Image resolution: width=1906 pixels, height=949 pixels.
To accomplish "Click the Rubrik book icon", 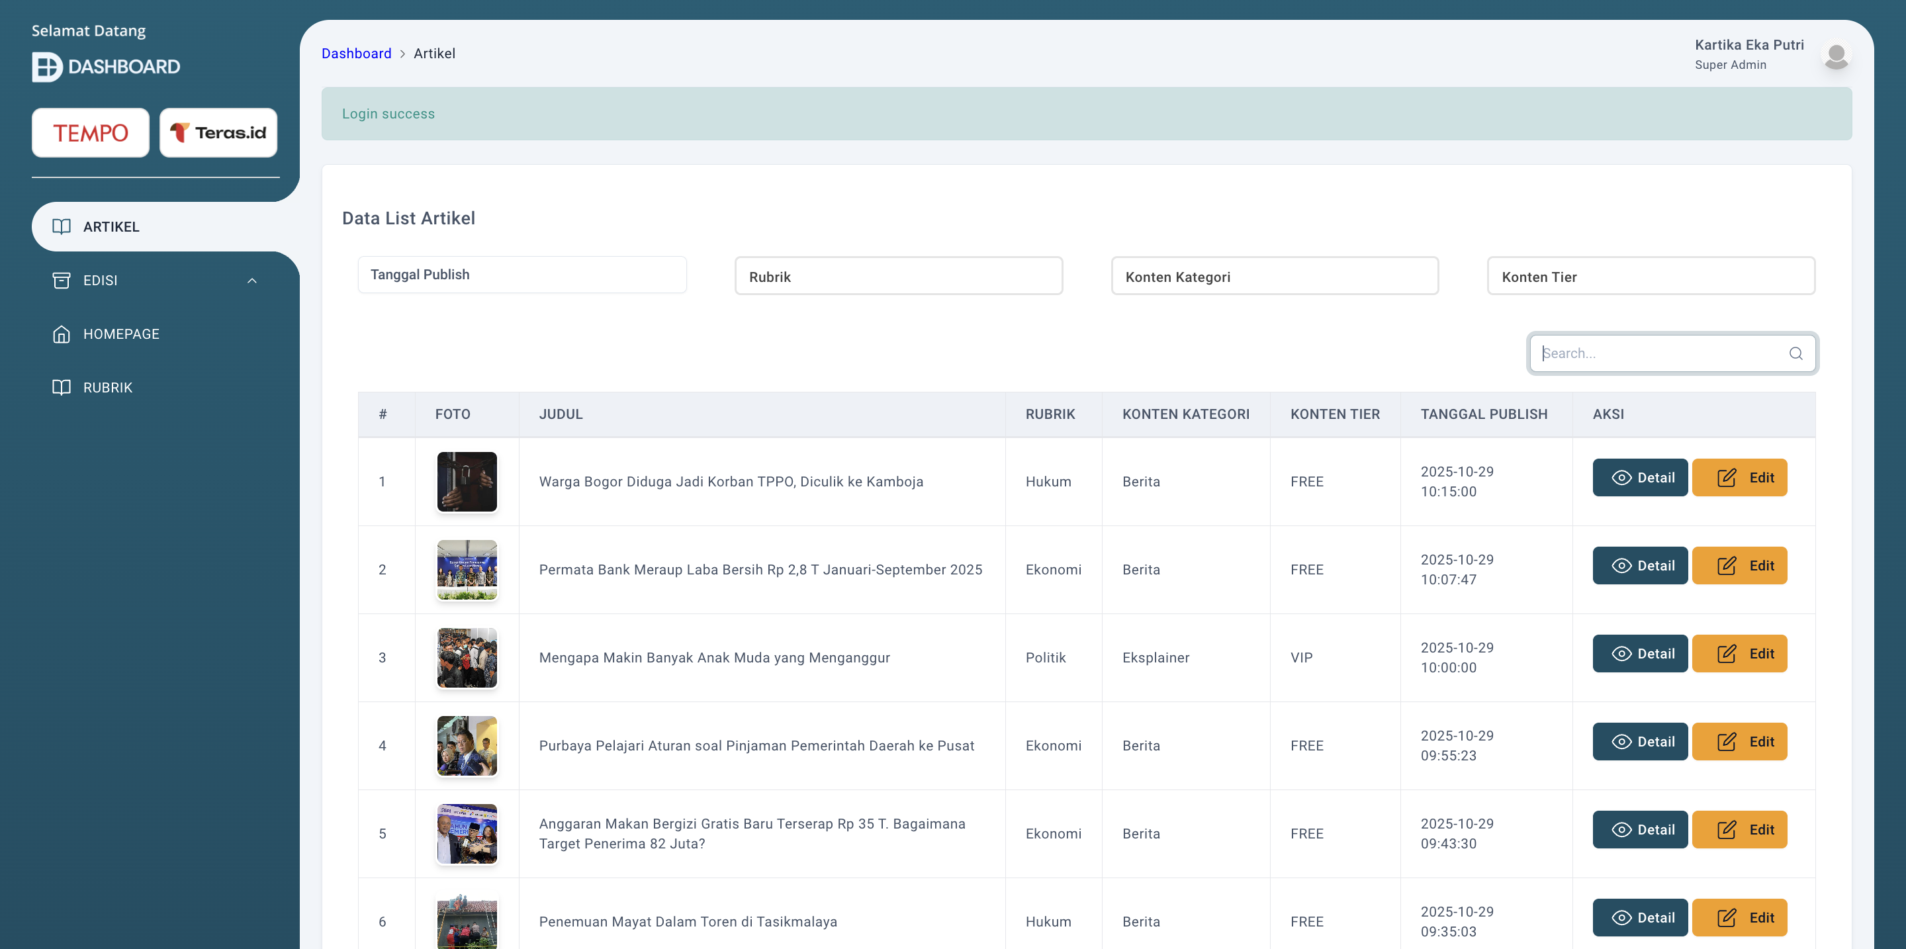I will 62,388.
